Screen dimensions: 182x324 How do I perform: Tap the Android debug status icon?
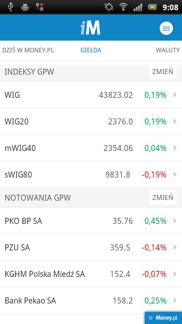[x=25, y=7]
